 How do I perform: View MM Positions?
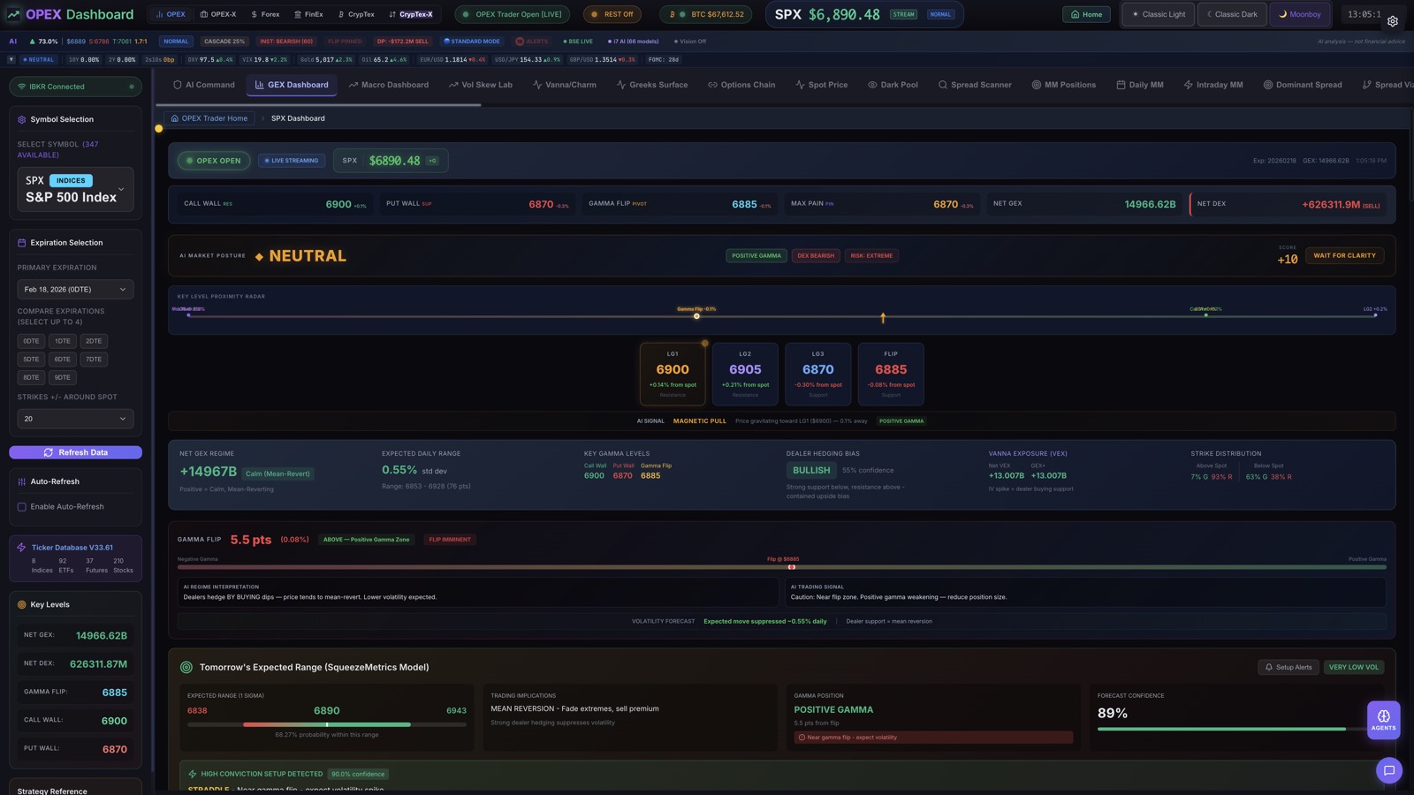[1064, 85]
